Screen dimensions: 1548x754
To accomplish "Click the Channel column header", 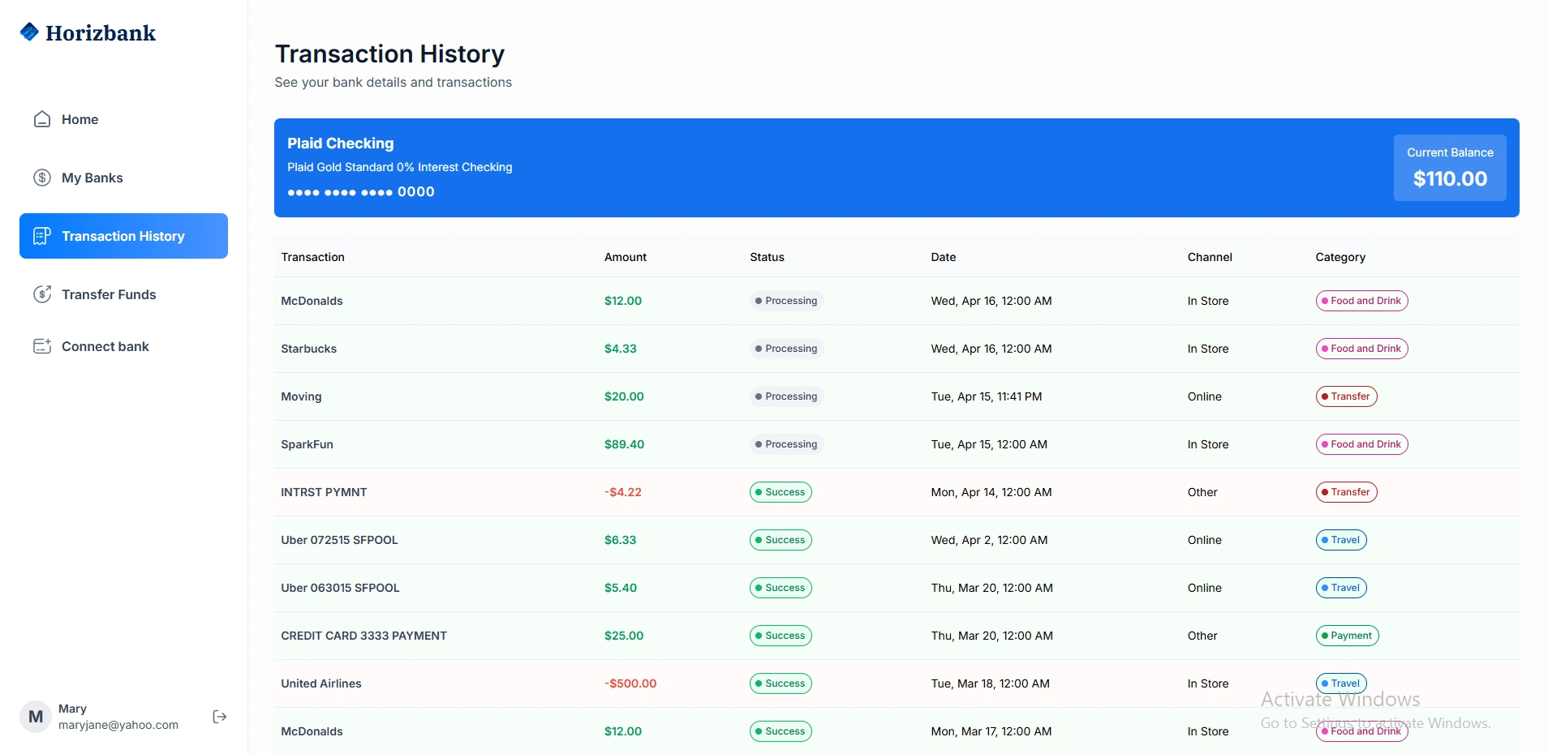I will point(1210,257).
